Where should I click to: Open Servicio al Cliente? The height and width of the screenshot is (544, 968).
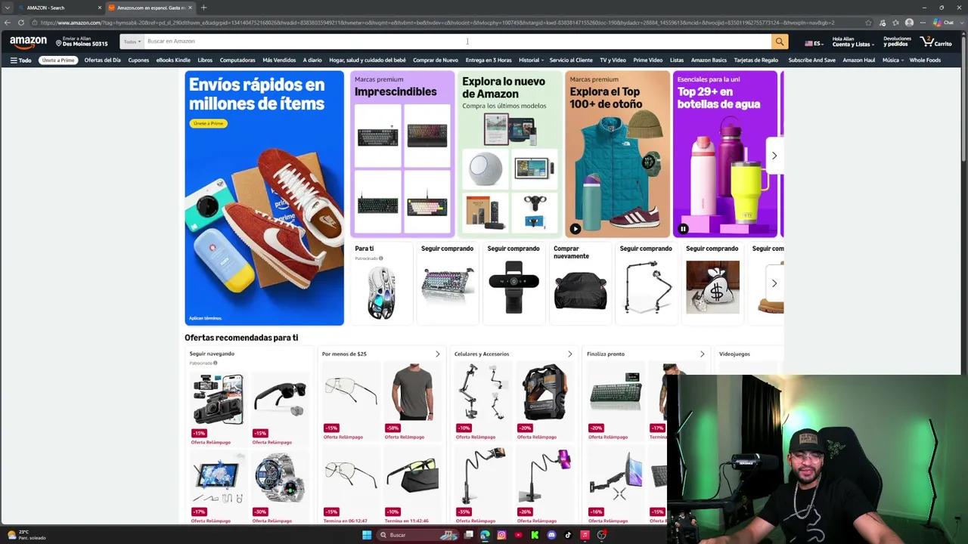click(x=571, y=60)
